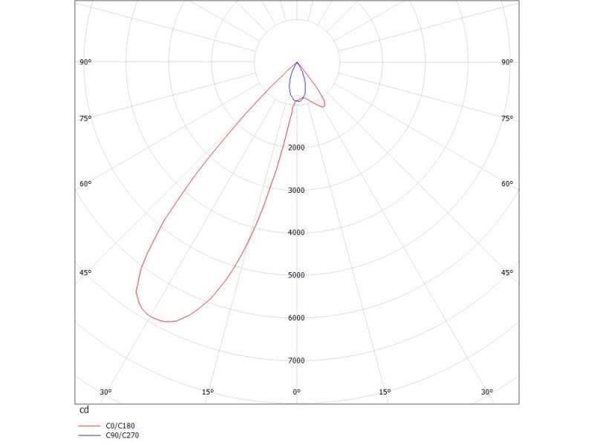Click the cd unit label
Screen dimensions: 594x445
pyautogui.click(x=85, y=408)
